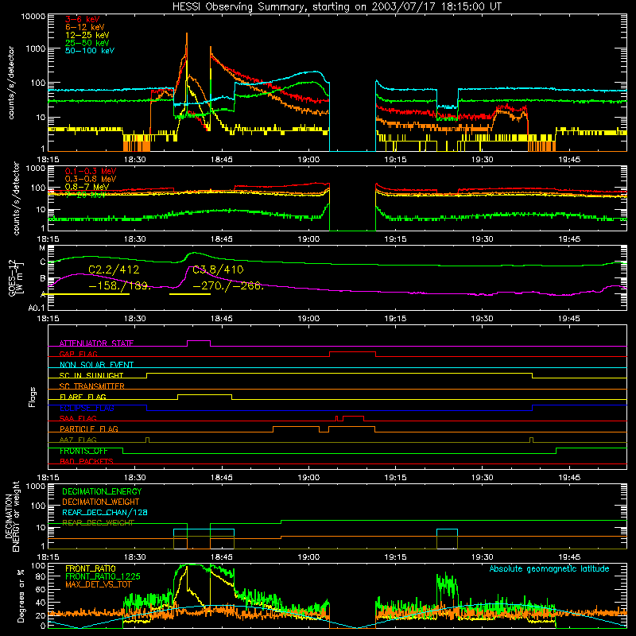The height and width of the screenshot is (636, 636).
Task: Click the C3.8/410 flare annotation
Action: click(218, 270)
